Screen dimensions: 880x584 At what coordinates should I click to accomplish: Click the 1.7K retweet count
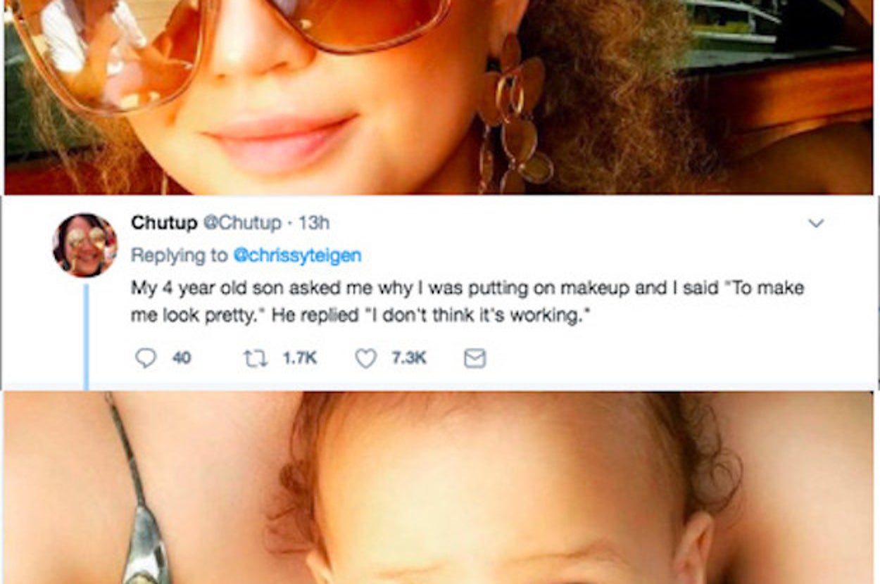click(299, 359)
